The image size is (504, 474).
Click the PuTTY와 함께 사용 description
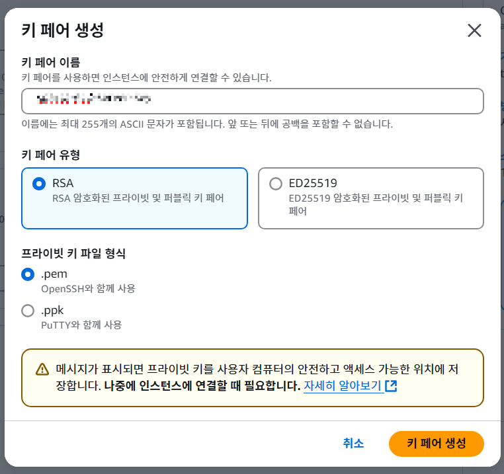click(81, 325)
